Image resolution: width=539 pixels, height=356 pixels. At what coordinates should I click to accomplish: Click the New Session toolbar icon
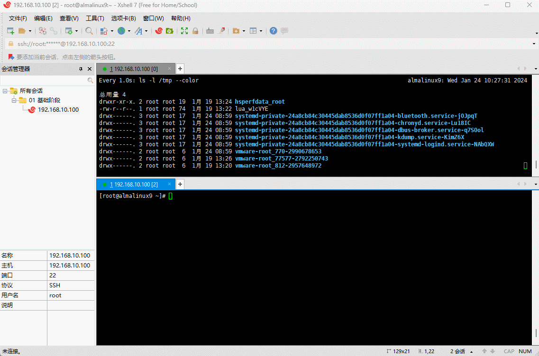coord(10,31)
